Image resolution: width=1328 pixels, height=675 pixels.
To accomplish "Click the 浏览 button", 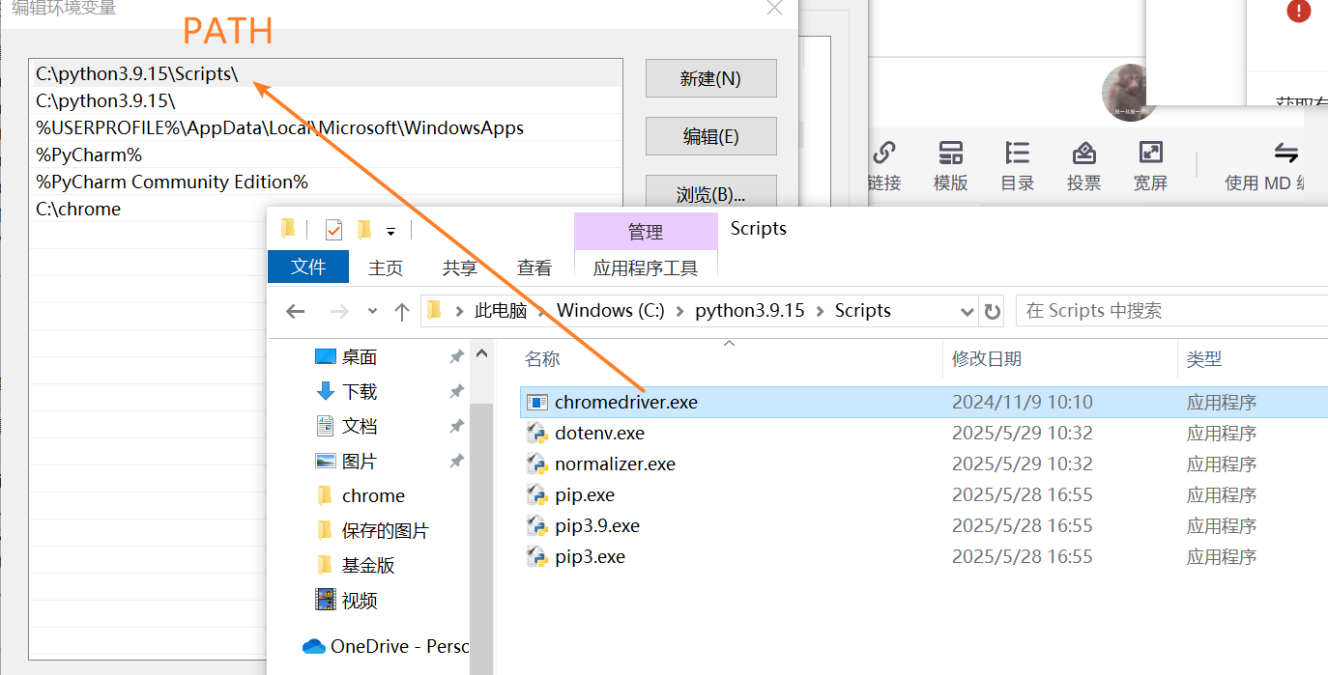I will click(x=710, y=192).
